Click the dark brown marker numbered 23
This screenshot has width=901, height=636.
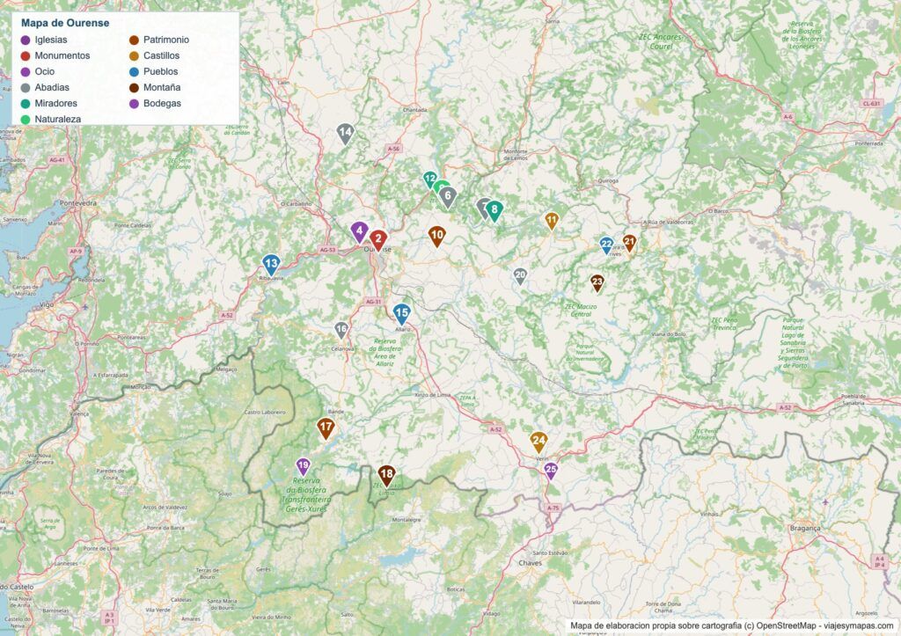[597, 282]
